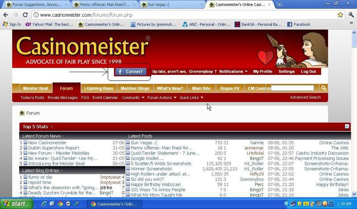
Task: Click the forum search input field
Action: tap(293, 88)
